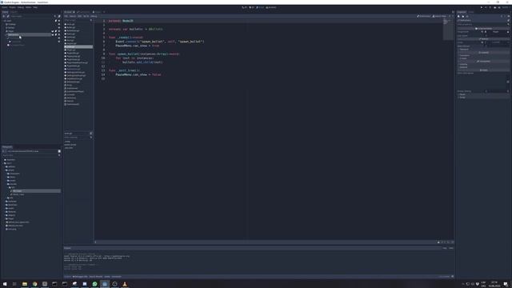
Task: Open the Debugger bottom panel tab
Action: click(x=80, y=277)
